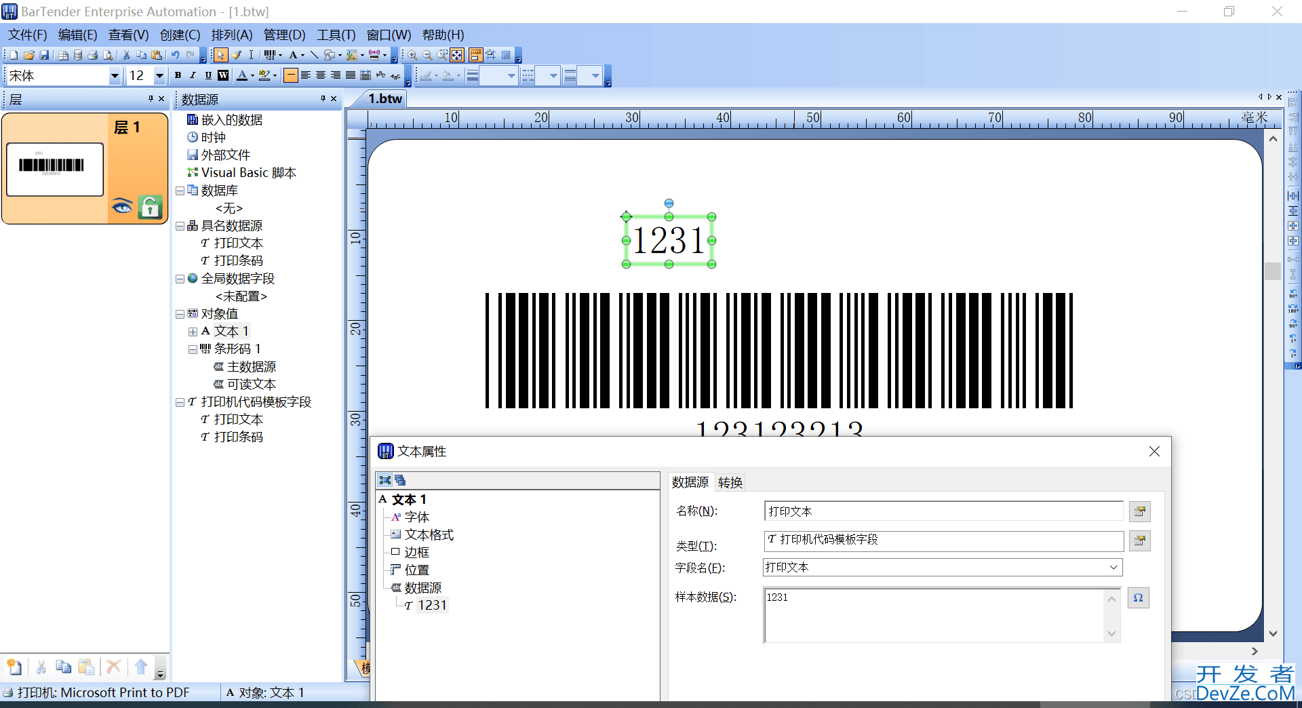Zoom in on the label
1302x708 pixels.
click(x=412, y=55)
